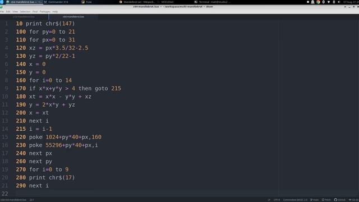Click the Git changes indicator in status bar
Screen dimensions: 359x202
[354, 200]
